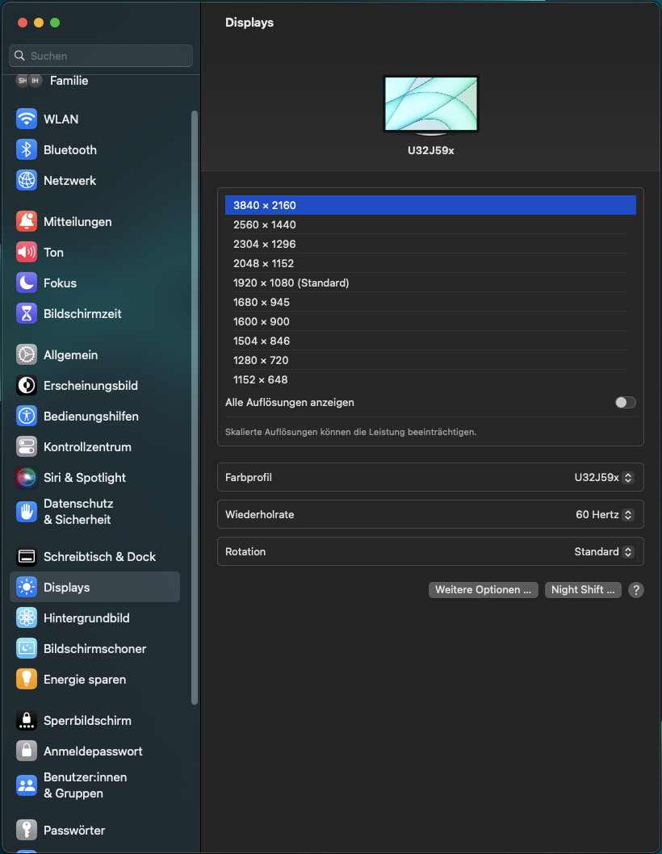
Task: Open Bildschirmzeit hourglass icon
Action: pyautogui.click(x=26, y=314)
